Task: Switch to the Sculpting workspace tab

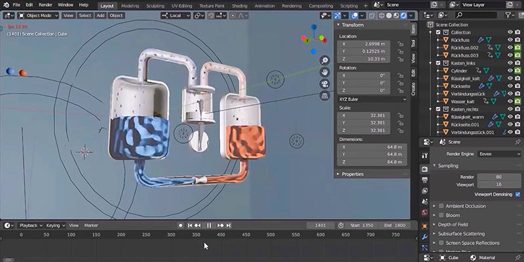Action: 155,6
